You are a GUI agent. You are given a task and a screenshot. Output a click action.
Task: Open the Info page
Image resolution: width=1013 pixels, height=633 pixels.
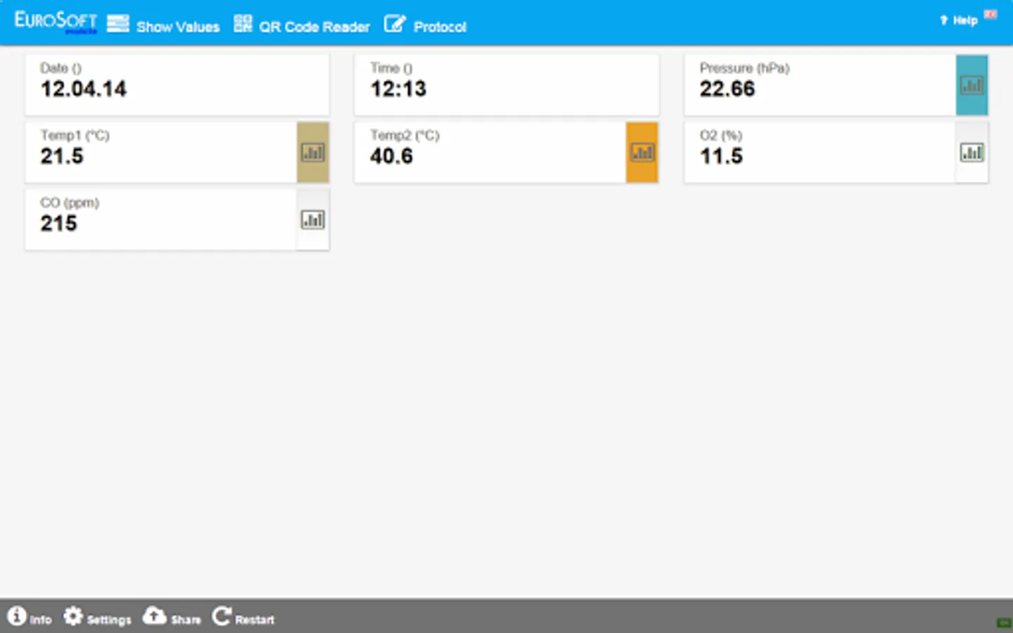(30, 617)
